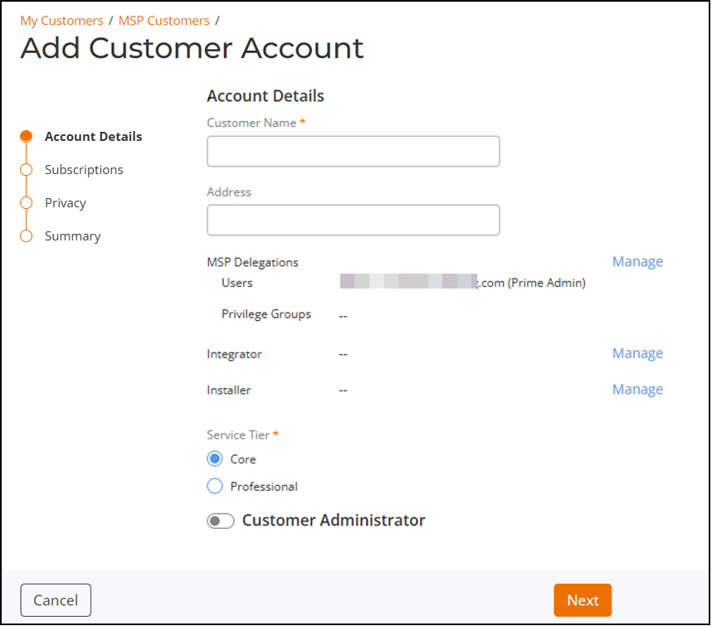Click the Privacy step circle indicator
This screenshot has height=626, width=712.
coord(27,203)
